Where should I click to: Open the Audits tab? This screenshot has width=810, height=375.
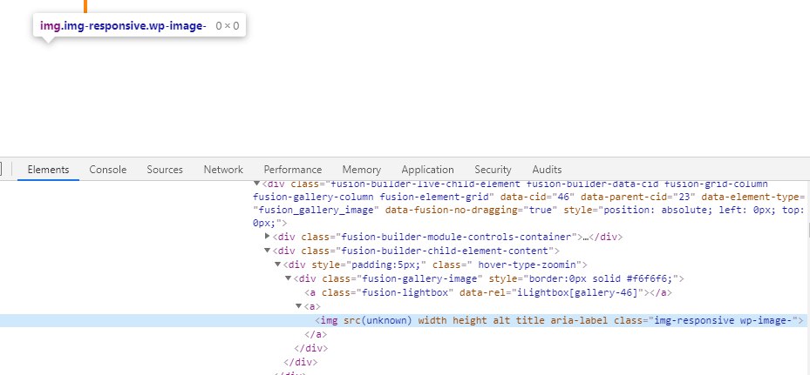pos(547,170)
